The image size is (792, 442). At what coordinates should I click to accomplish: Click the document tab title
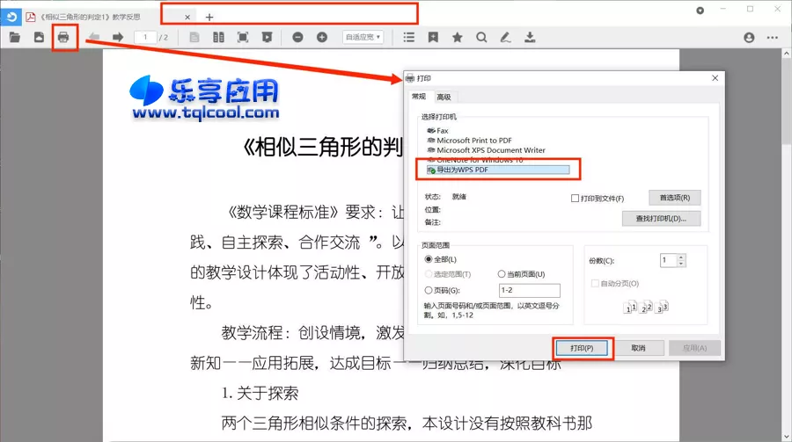pos(91,18)
